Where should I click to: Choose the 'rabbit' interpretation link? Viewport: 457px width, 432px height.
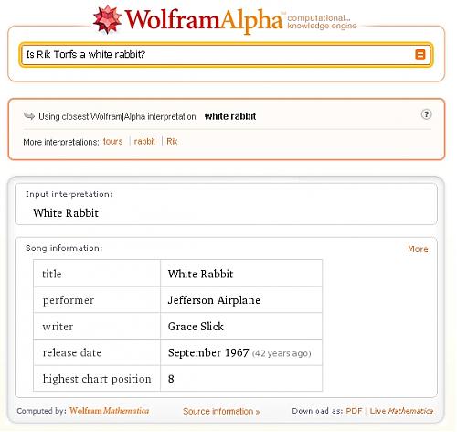coord(144,142)
